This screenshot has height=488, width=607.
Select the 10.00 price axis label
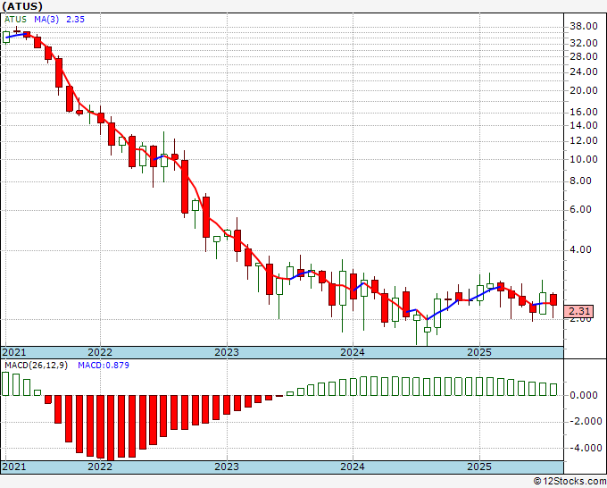[x=584, y=159]
